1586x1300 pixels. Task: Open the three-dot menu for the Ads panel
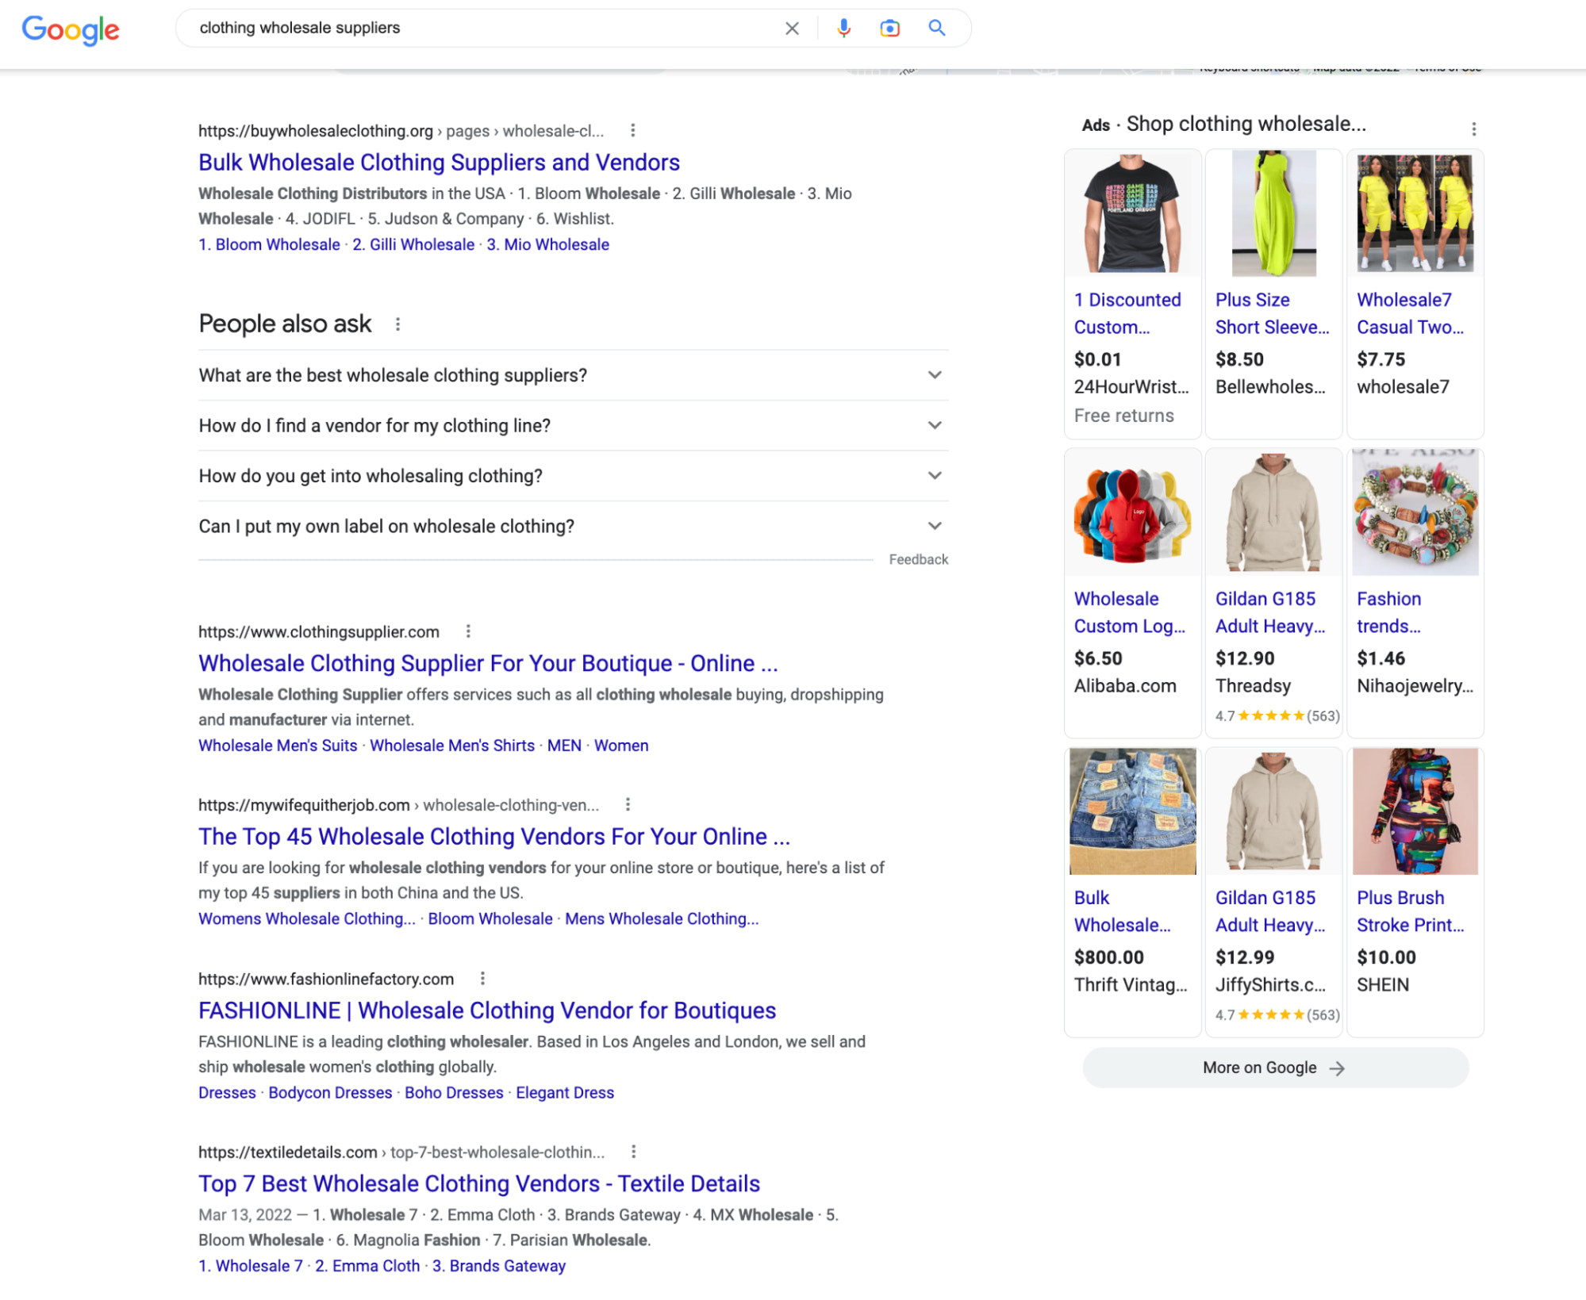tap(1474, 128)
